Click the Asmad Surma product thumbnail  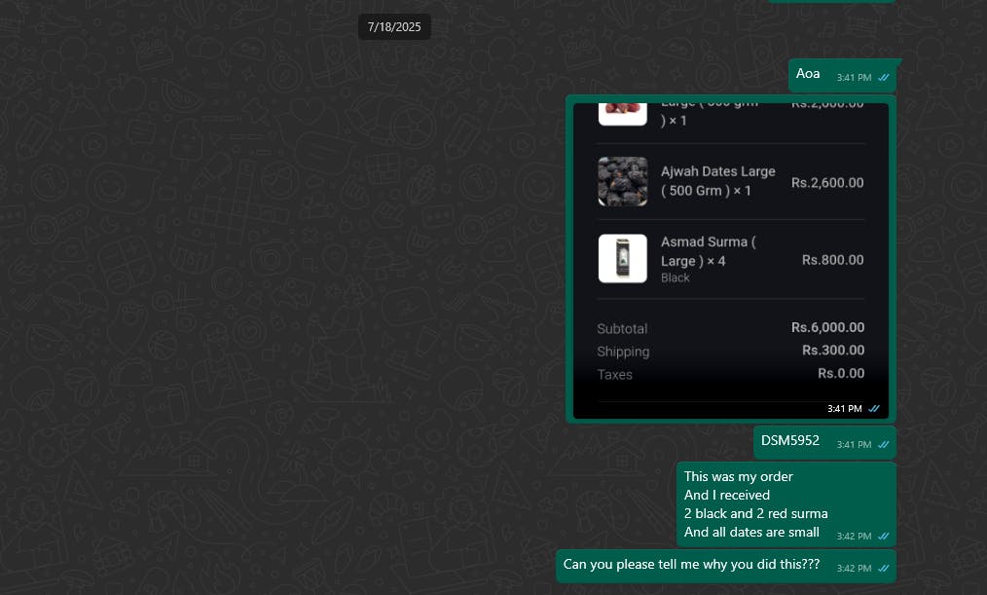623,259
